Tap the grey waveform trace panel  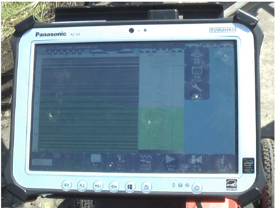click(161, 81)
